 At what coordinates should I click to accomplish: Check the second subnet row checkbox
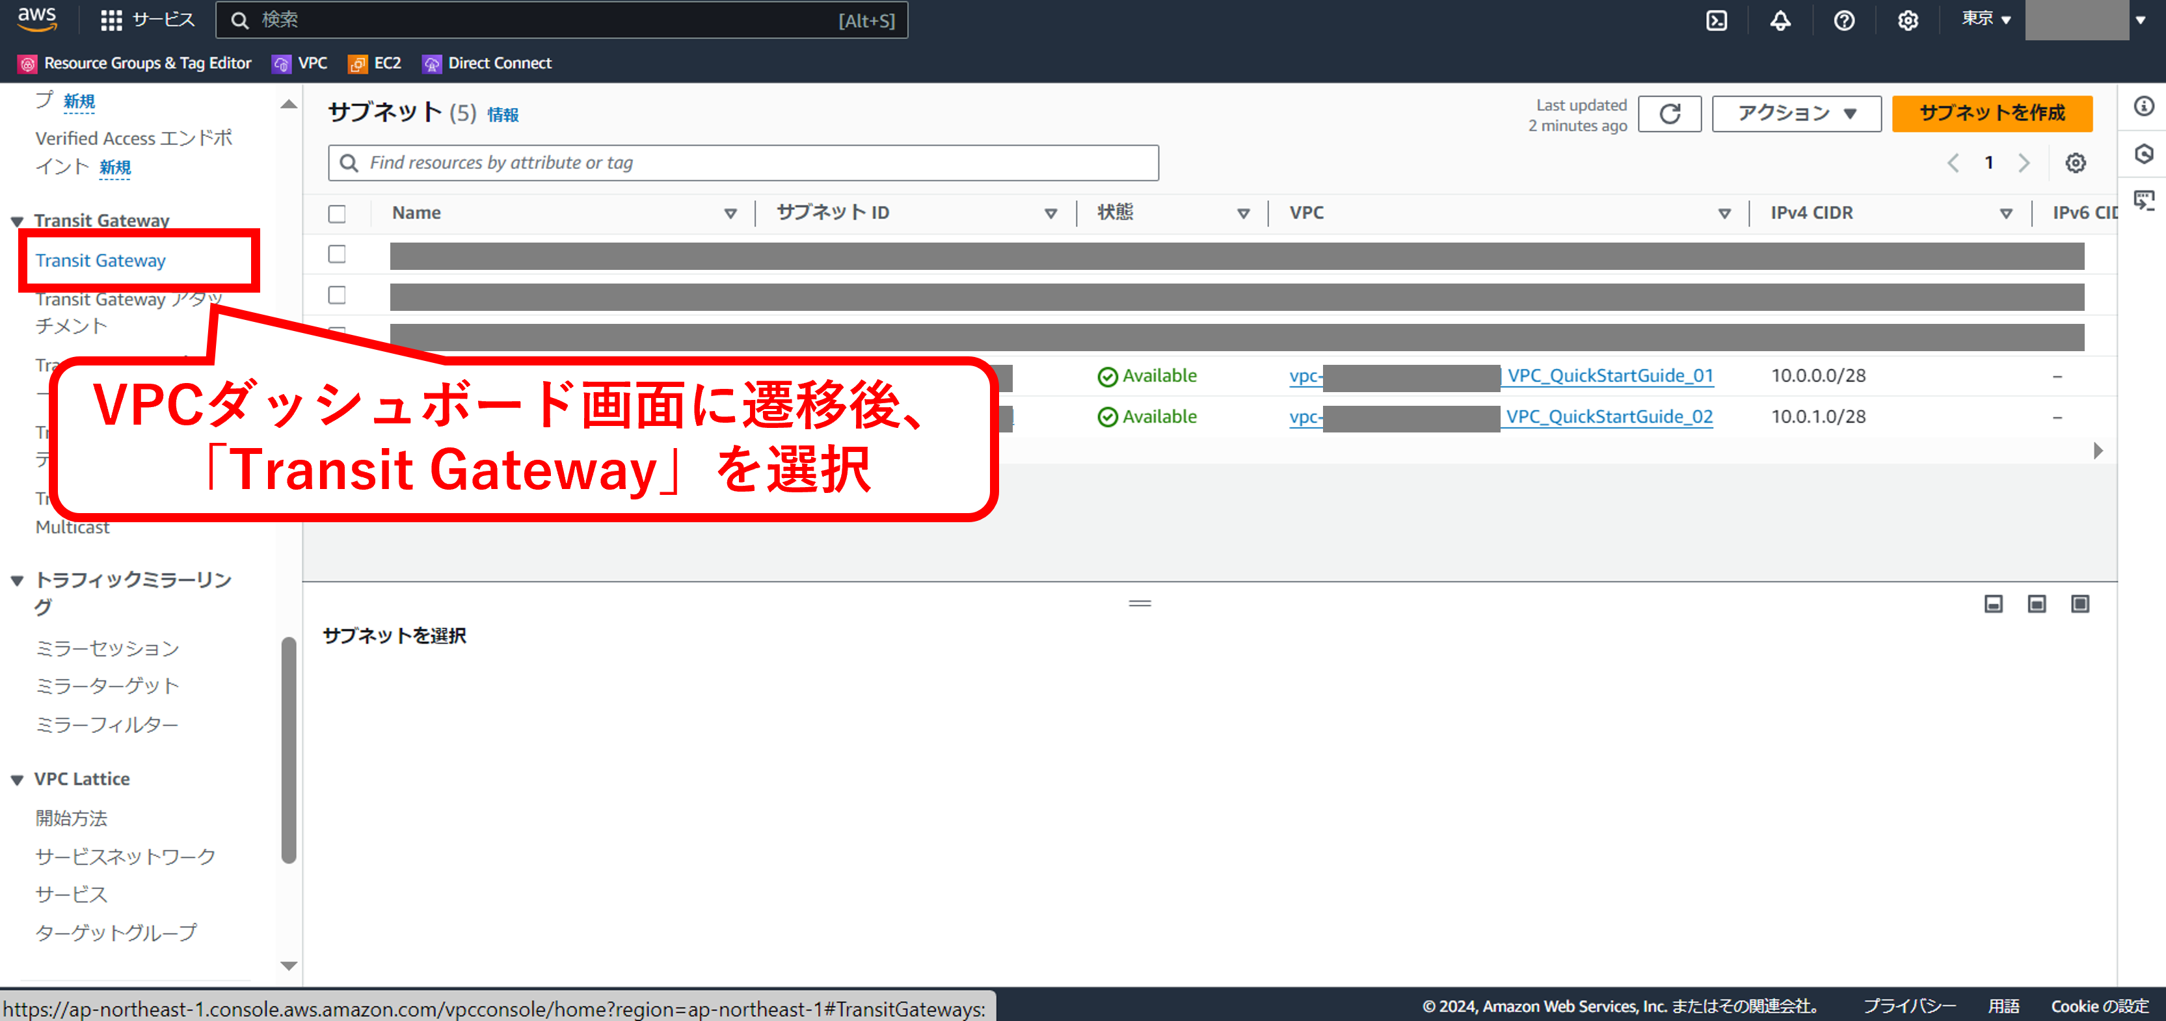tap(337, 295)
